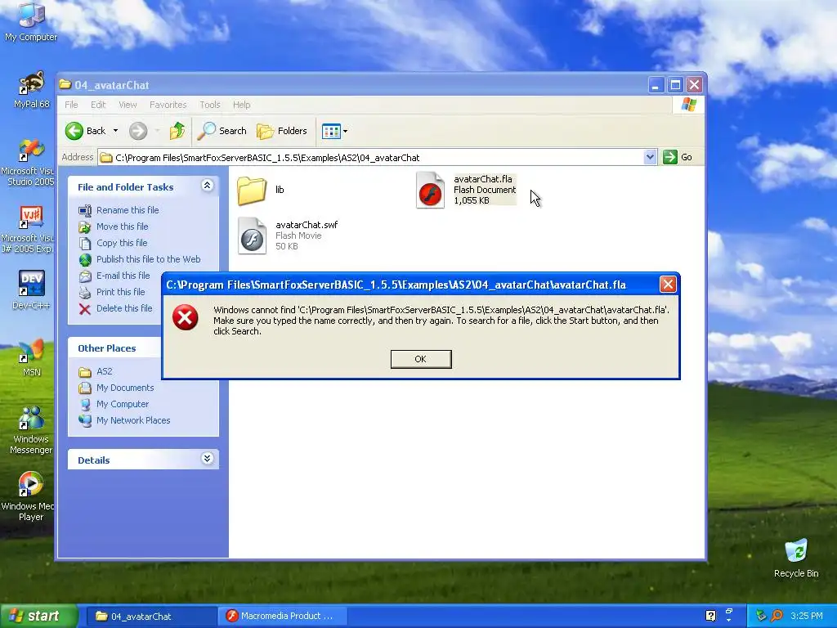Select MyPal 68 desktop shortcut
Viewport: 837px width, 628px height.
31,90
